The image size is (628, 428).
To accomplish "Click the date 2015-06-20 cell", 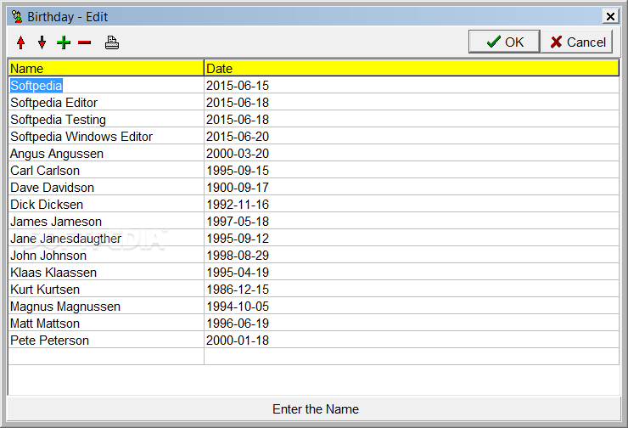I will [x=412, y=136].
